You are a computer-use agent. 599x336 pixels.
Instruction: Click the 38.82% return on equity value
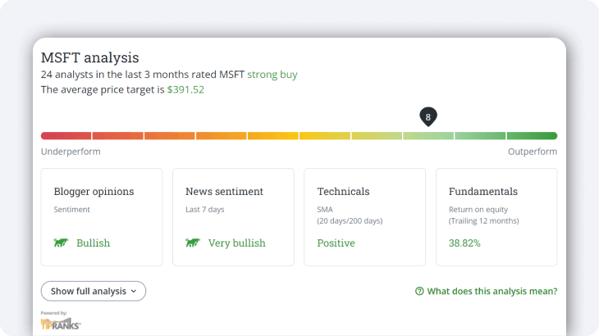tap(464, 243)
